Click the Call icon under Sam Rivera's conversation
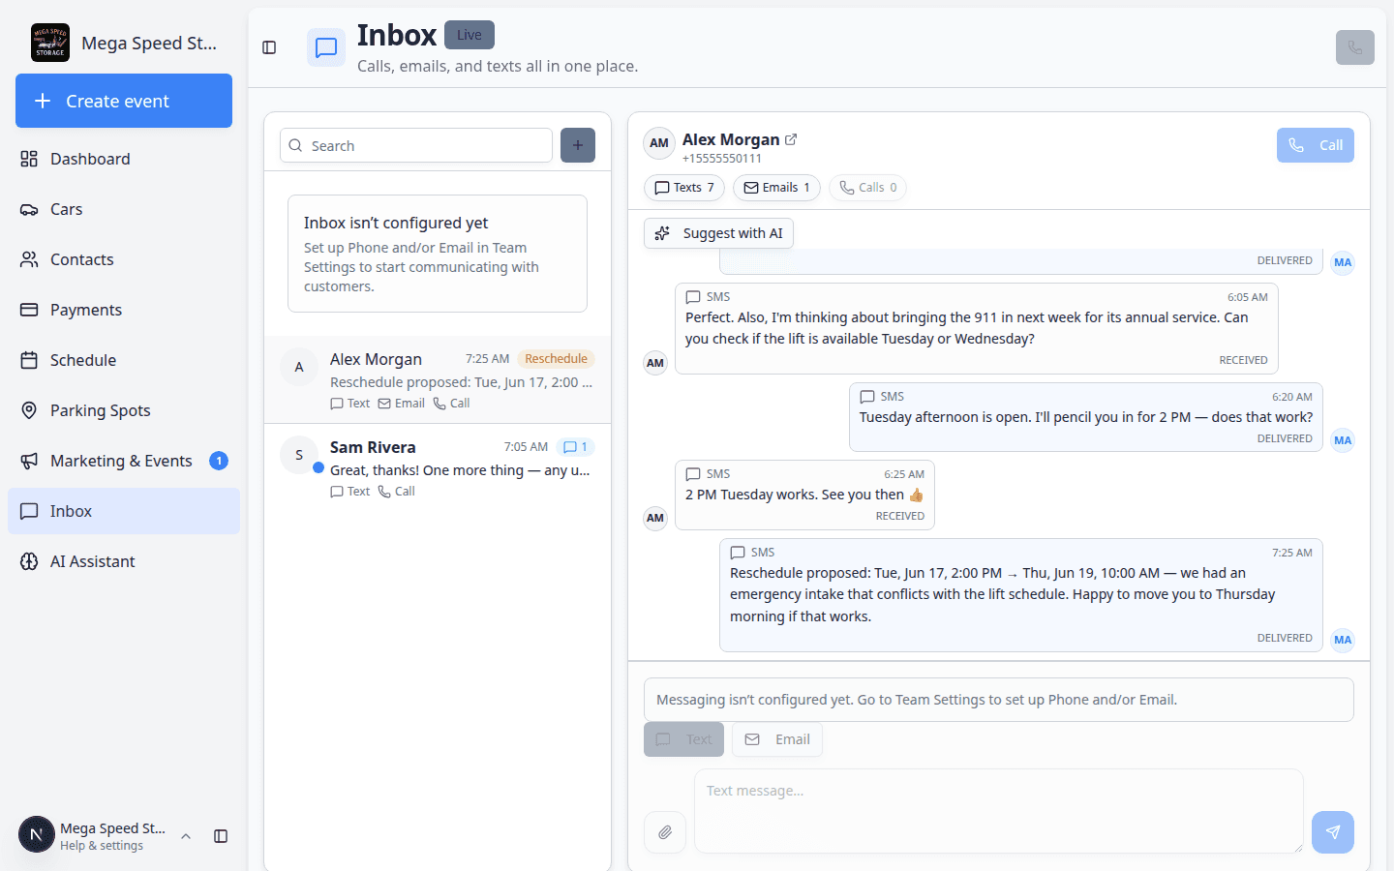 (384, 492)
